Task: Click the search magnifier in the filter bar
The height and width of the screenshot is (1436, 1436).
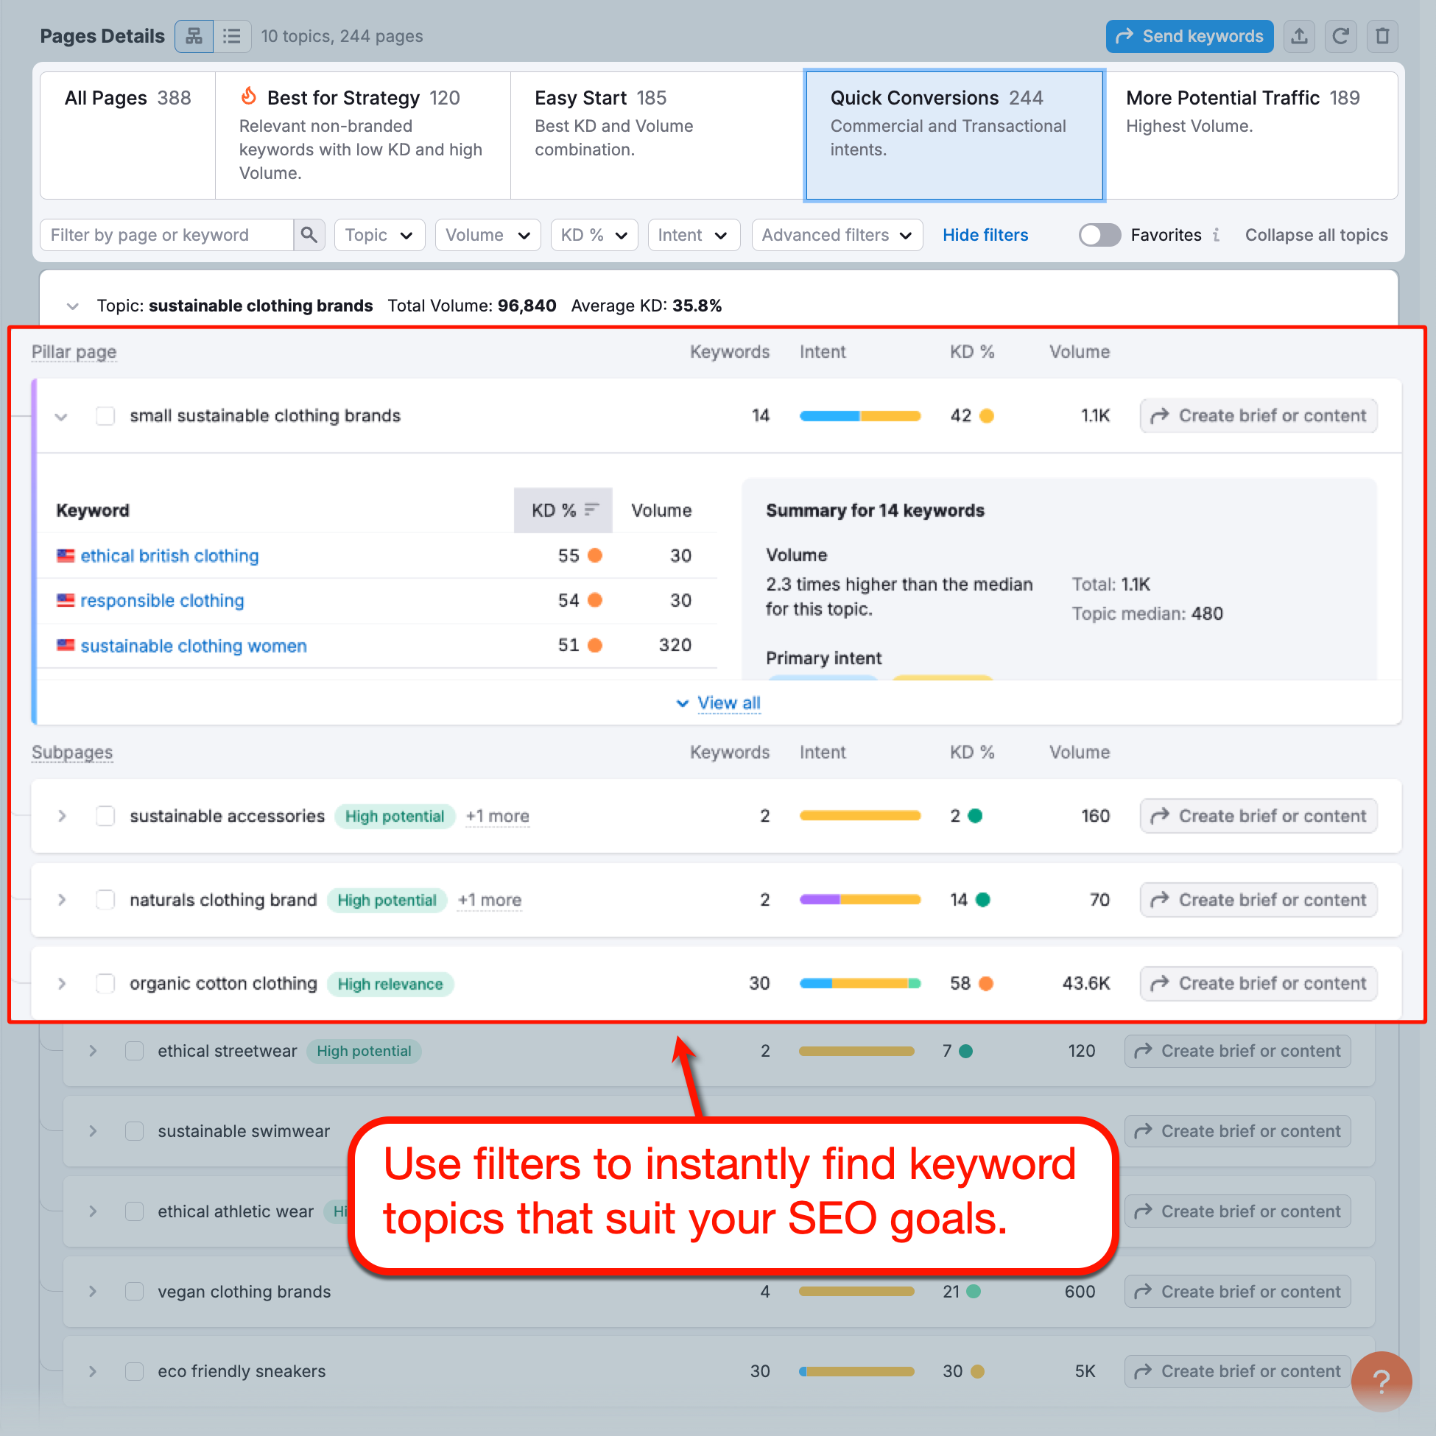Action: pyautogui.click(x=309, y=234)
